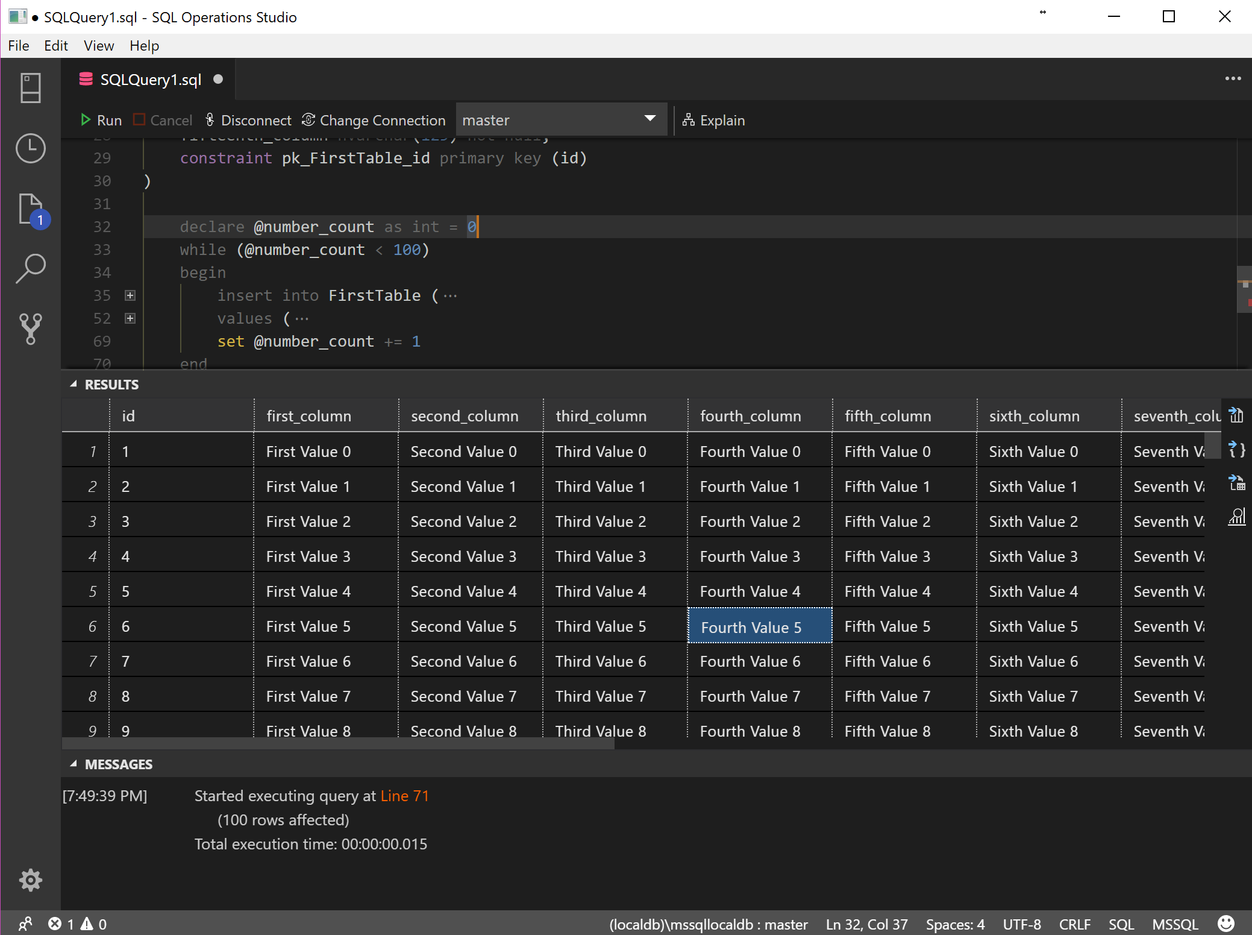This screenshot has height=935, width=1252.
Task: Disconnect from the server
Action: point(248,120)
